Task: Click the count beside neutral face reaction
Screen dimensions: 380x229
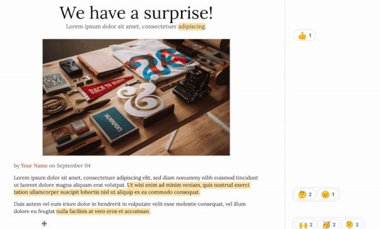Action: [x=333, y=194]
